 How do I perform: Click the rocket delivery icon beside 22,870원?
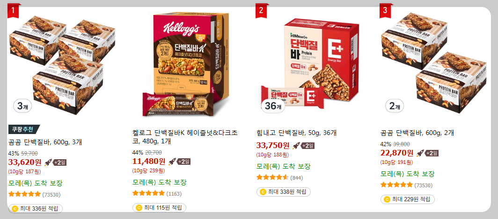420,153
